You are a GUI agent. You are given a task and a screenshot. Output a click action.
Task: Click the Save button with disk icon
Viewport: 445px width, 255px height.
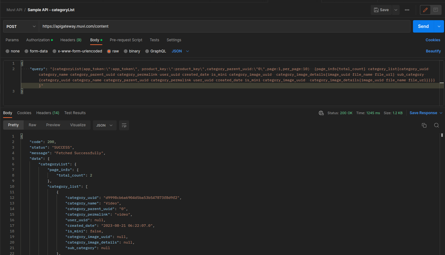pyautogui.click(x=381, y=10)
